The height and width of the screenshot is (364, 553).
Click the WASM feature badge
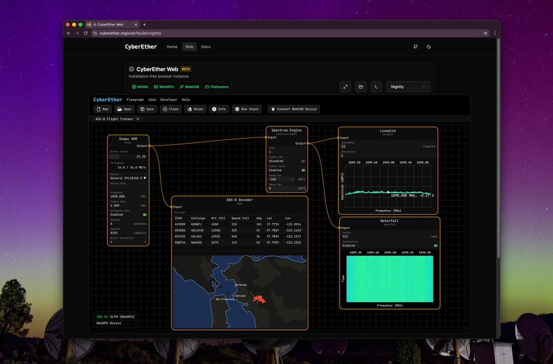point(140,87)
